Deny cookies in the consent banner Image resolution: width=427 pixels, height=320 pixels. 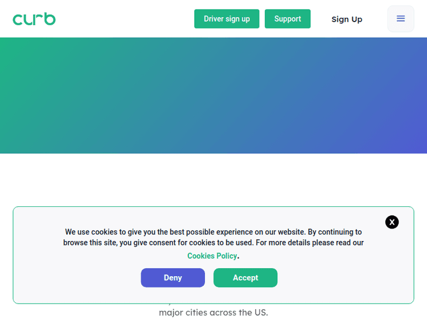[173, 278]
